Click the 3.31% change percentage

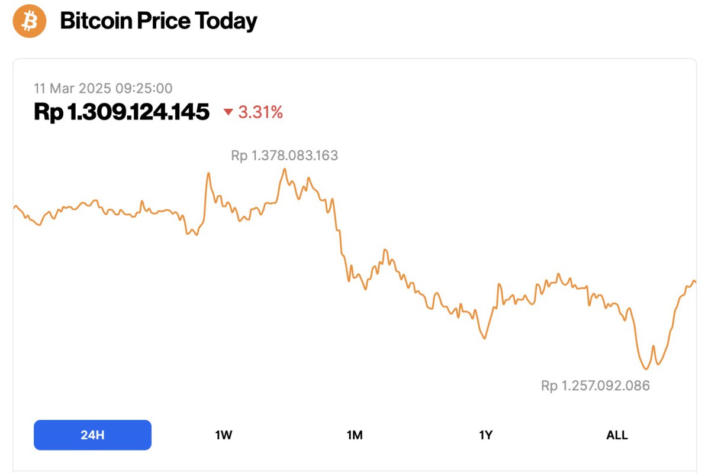pyautogui.click(x=260, y=112)
